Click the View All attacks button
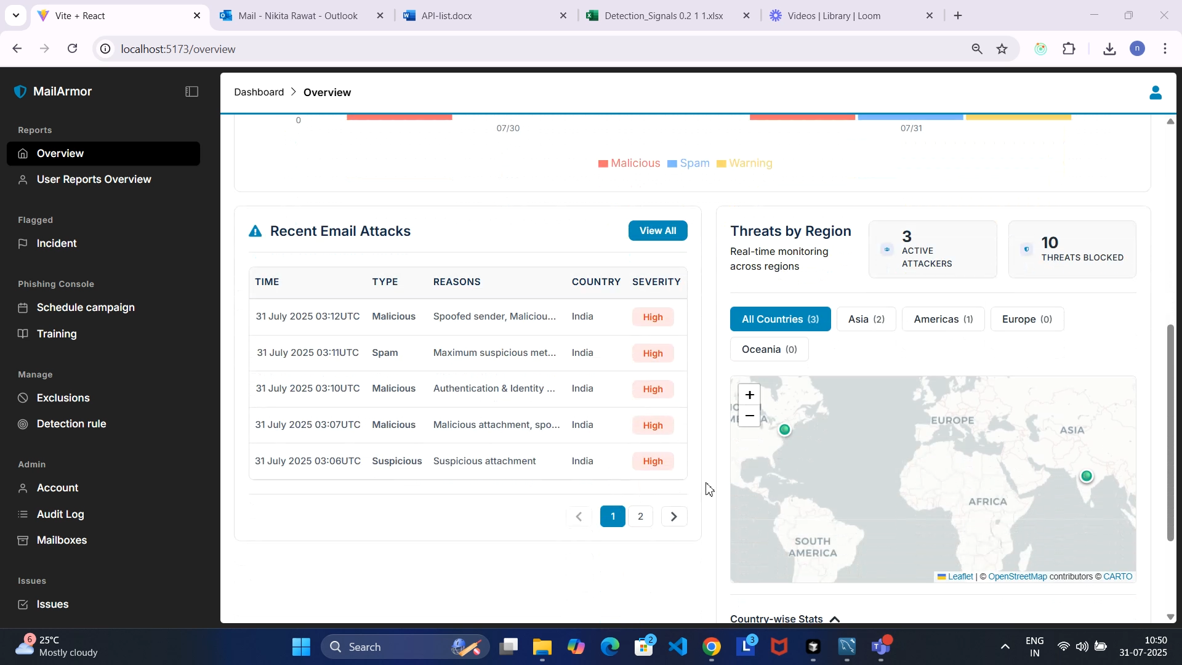Image resolution: width=1182 pixels, height=665 pixels. 658,230
